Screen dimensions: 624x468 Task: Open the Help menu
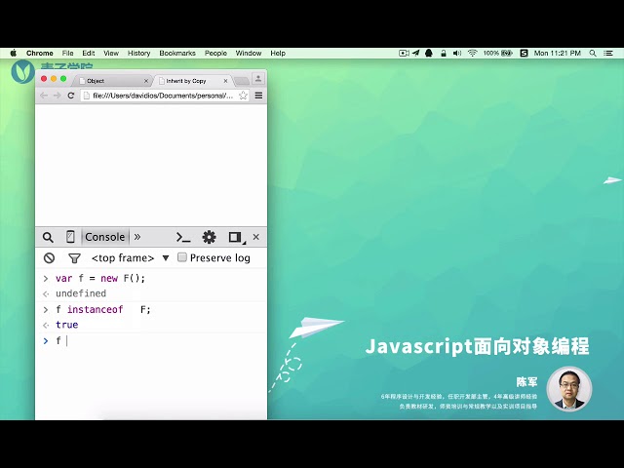pyautogui.click(x=278, y=53)
